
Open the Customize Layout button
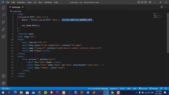coord(150,2)
